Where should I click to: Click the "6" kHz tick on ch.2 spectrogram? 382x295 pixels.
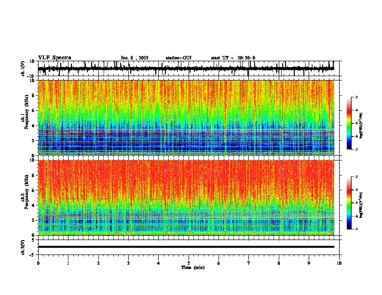click(33, 190)
